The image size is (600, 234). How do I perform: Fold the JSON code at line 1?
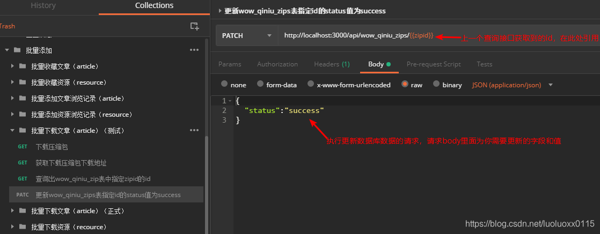pyautogui.click(x=230, y=101)
